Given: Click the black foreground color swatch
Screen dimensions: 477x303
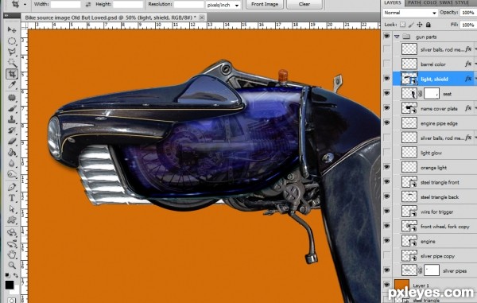Looking at the screenshot, I should (9, 285).
